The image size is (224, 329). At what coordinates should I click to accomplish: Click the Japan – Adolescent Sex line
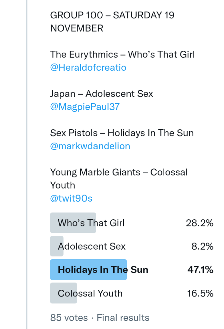point(101,94)
